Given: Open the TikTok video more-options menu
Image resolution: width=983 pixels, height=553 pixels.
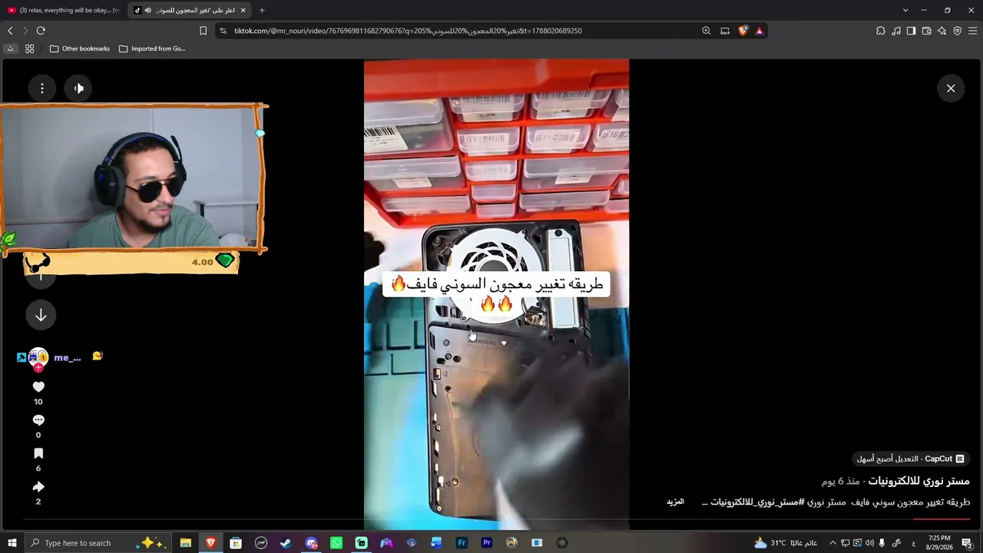Looking at the screenshot, I should (42, 88).
